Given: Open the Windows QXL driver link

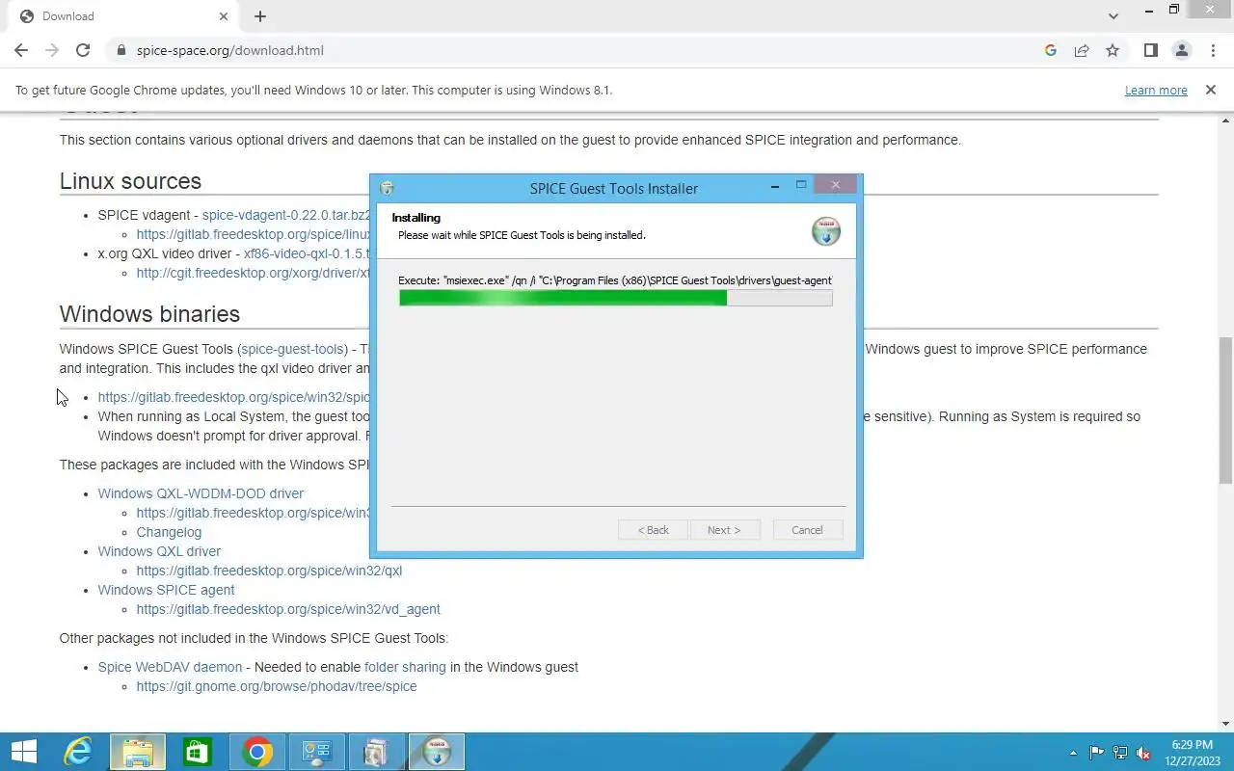Looking at the screenshot, I should click(159, 551).
